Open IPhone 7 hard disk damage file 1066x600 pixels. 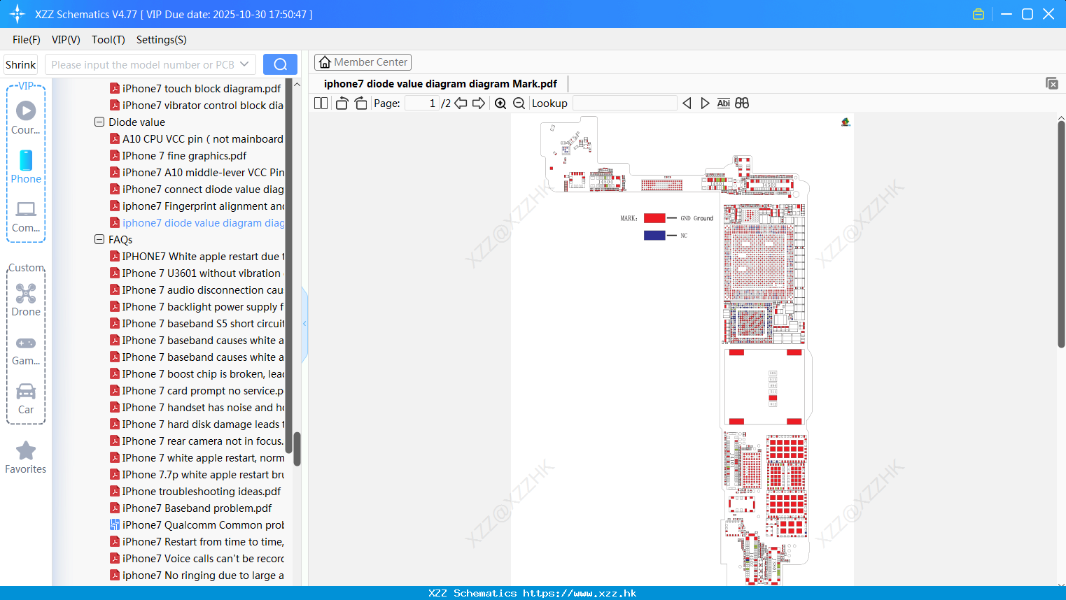(x=196, y=424)
